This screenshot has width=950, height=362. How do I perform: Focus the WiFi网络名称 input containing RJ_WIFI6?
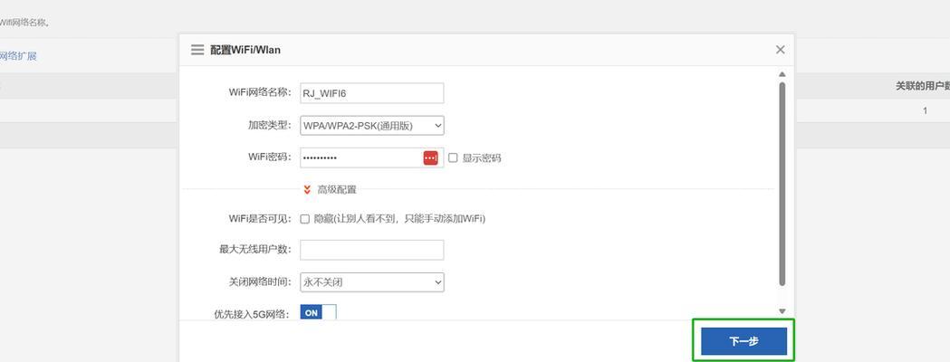pos(372,93)
